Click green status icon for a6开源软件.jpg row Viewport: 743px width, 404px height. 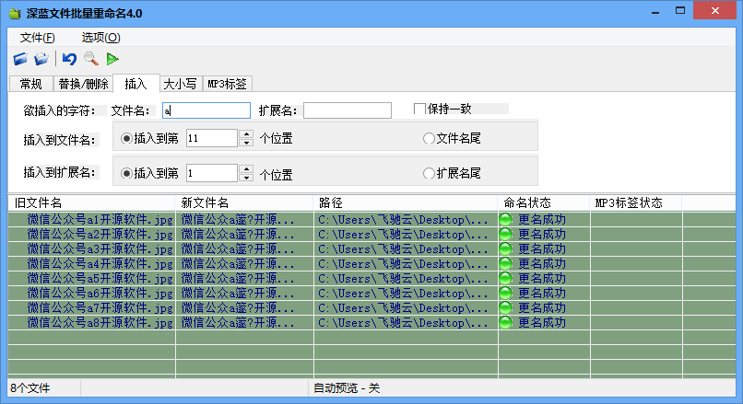click(x=505, y=293)
